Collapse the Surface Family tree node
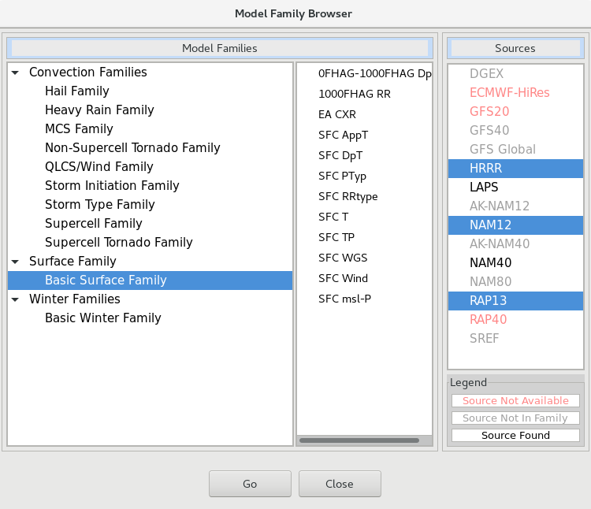The width and height of the screenshot is (591, 509). click(x=15, y=262)
